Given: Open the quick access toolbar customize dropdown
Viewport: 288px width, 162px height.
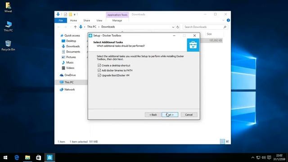Looking at the screenshot, I should [x=75, y=14].
